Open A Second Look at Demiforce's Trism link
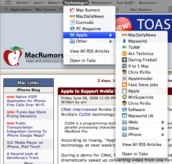172x164 pixels. 23,156
